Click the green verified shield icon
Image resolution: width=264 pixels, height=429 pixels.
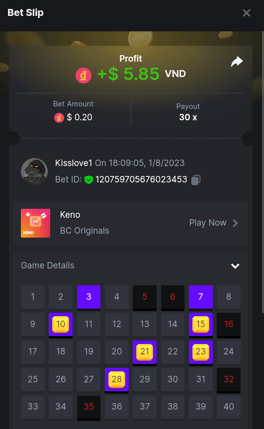88,179
